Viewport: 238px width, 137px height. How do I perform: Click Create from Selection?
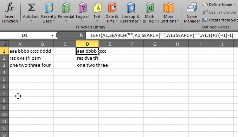coord(220,20)
